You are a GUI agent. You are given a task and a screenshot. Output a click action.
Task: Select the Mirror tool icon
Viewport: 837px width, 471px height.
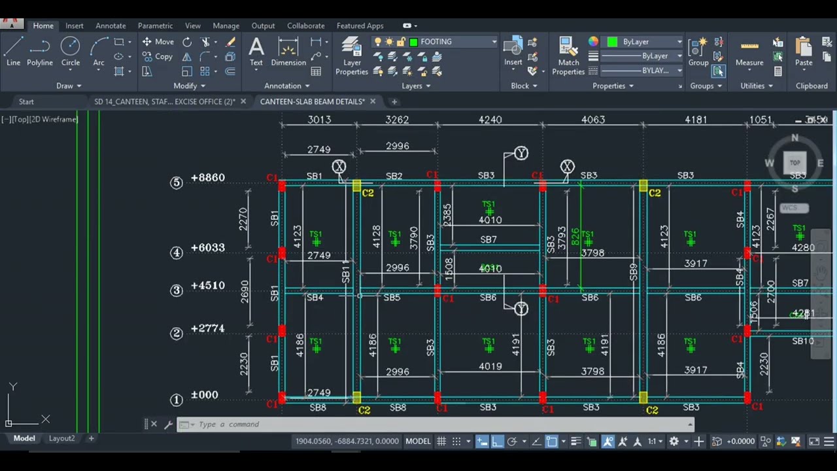187,57
